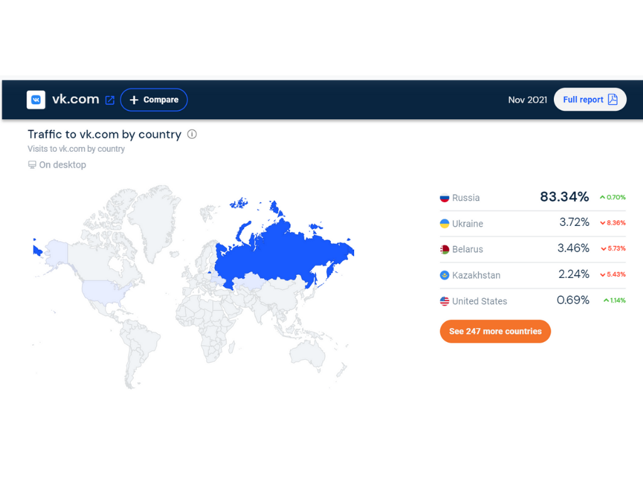
Task: Click the vk.com site title
Action: 75,99
